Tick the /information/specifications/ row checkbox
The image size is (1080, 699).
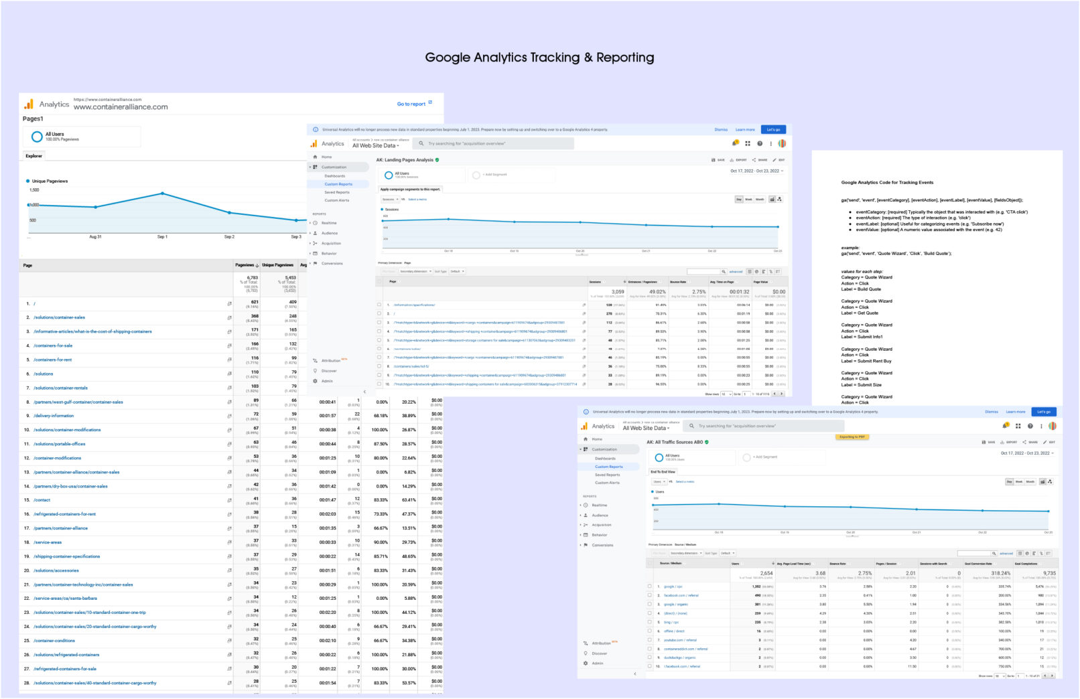379,305
